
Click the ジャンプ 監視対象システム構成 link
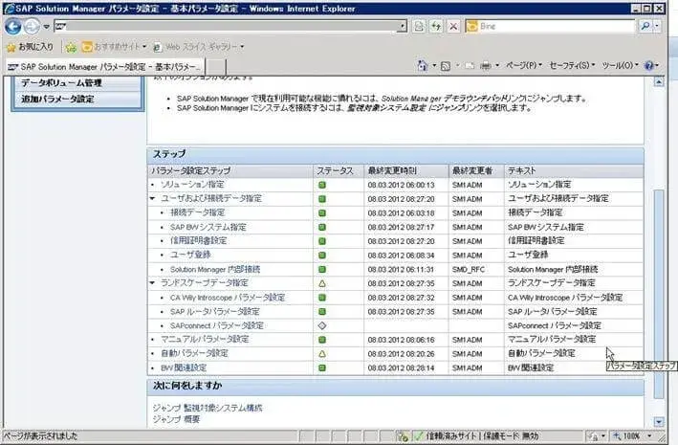tap(208, 408)
